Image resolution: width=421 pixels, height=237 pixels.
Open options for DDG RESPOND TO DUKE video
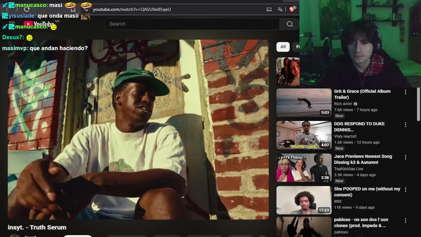point(405,125)
